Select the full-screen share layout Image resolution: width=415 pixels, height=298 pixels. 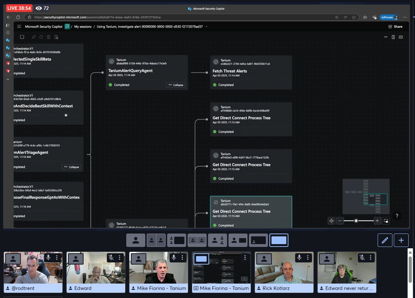[x=279, y=240]
